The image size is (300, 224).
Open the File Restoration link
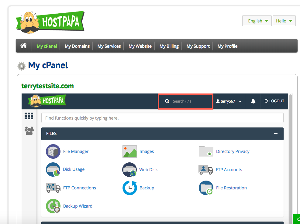pos(231,188)
